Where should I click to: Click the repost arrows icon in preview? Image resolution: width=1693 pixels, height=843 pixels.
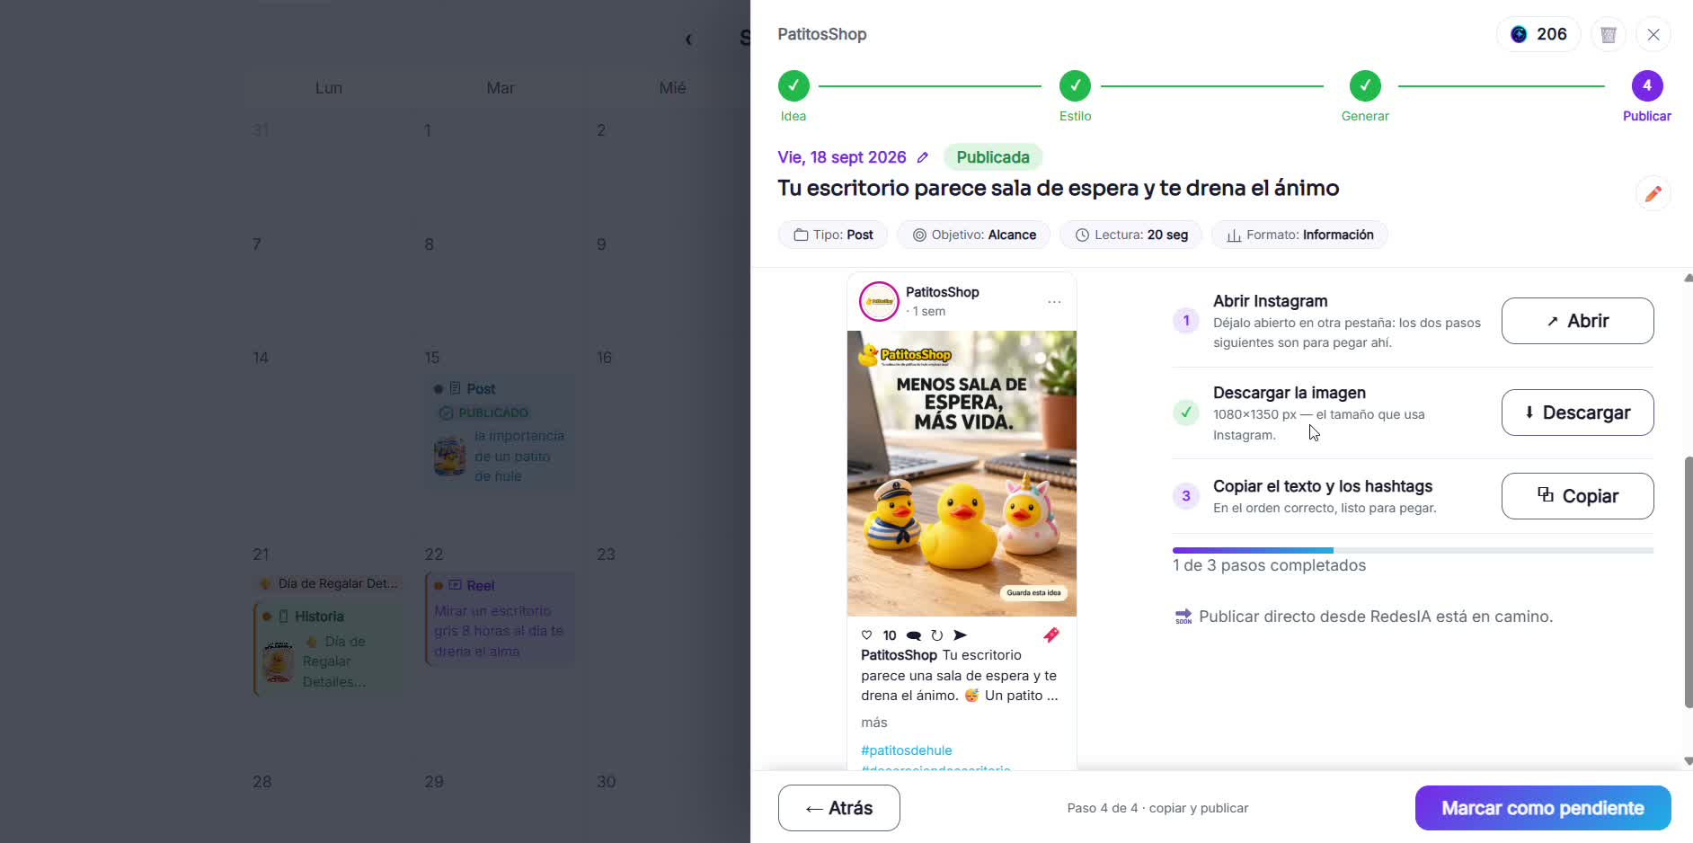click(x=936, y=635)
